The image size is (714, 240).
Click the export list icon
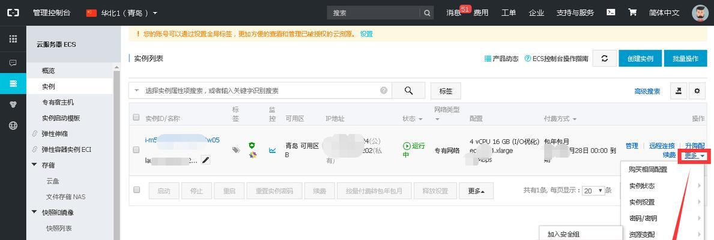[679, 91]
